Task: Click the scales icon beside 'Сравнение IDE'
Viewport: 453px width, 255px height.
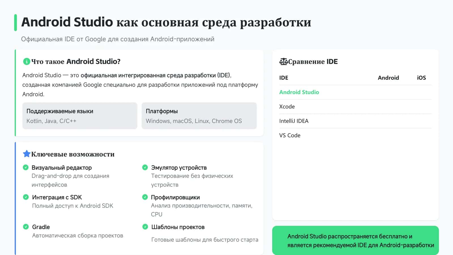Action: pos(283,61)
